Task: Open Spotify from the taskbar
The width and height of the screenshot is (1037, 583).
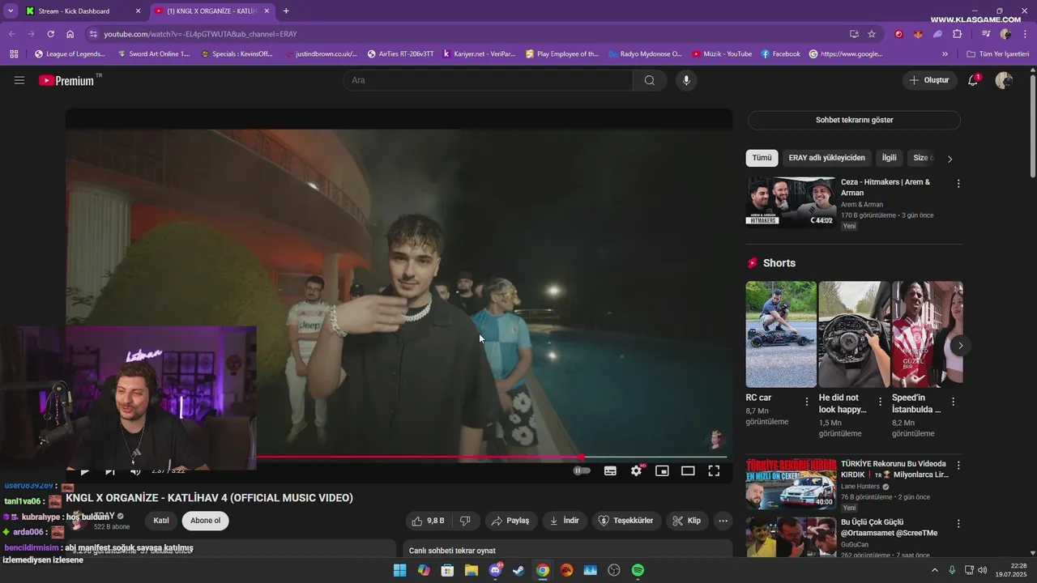Action: tap(638, 570)
